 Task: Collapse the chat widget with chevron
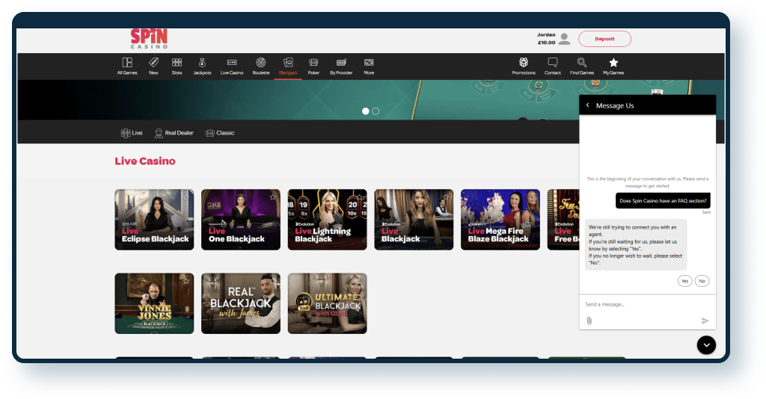click(706, 345)
